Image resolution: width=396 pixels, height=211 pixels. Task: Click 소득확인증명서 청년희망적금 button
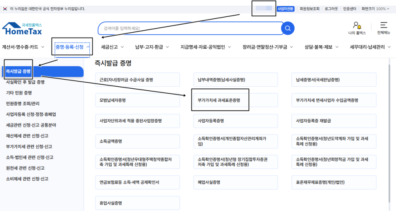click(334, 162)
